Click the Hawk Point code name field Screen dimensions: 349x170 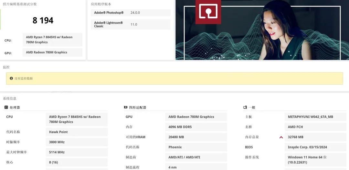77,132
